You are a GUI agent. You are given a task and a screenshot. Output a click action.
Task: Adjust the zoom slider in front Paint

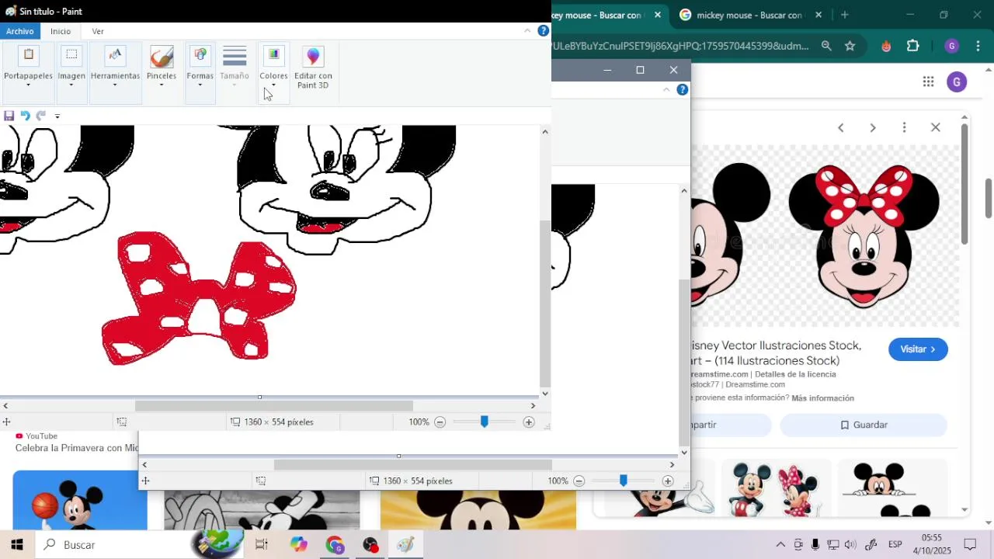484,422
